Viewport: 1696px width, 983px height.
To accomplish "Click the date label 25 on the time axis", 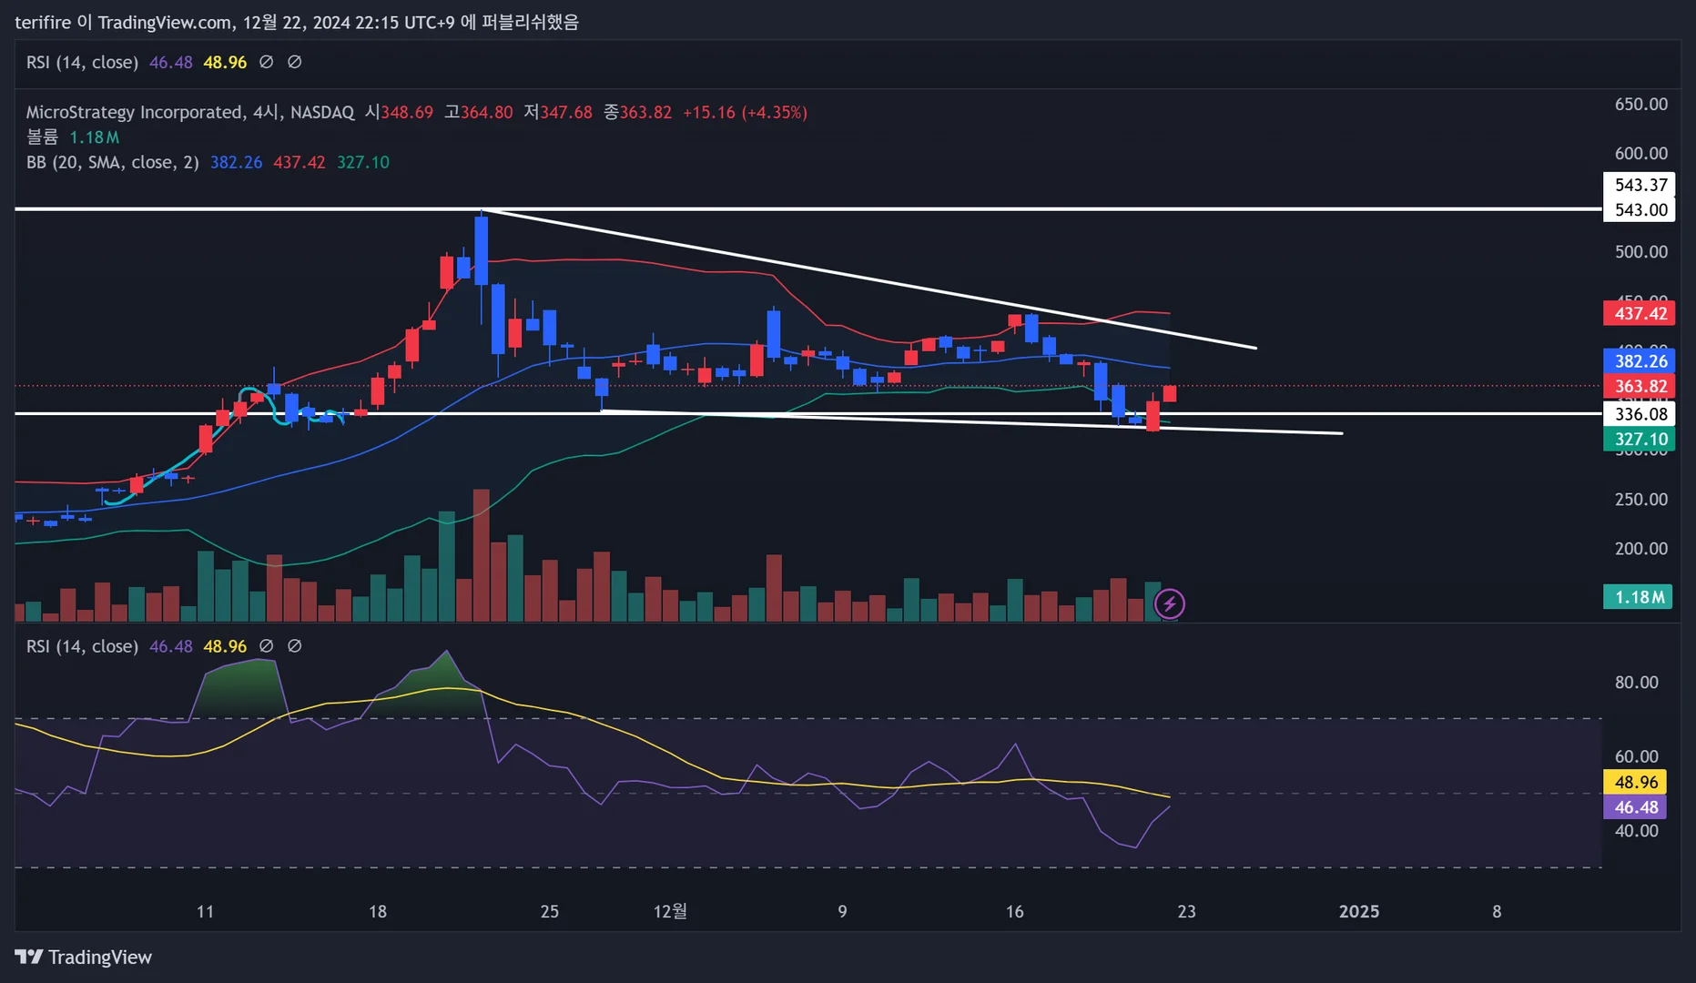I will [x=550, y=911].
